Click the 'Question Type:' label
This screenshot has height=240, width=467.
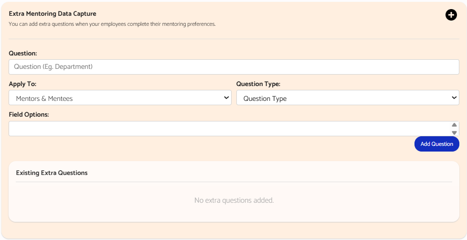[x=258, y=84]
